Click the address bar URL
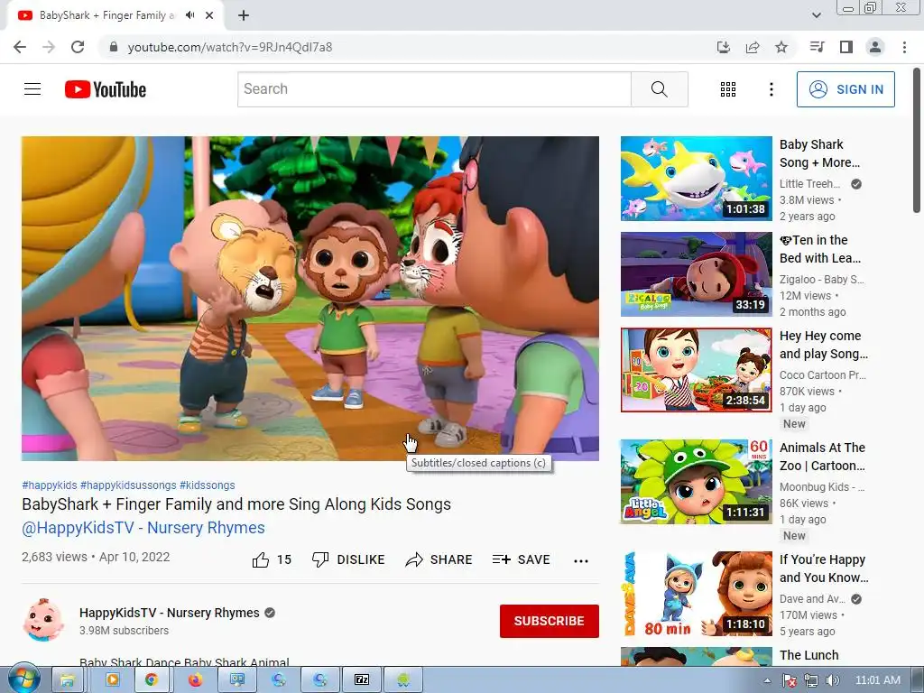 [230, 47]
